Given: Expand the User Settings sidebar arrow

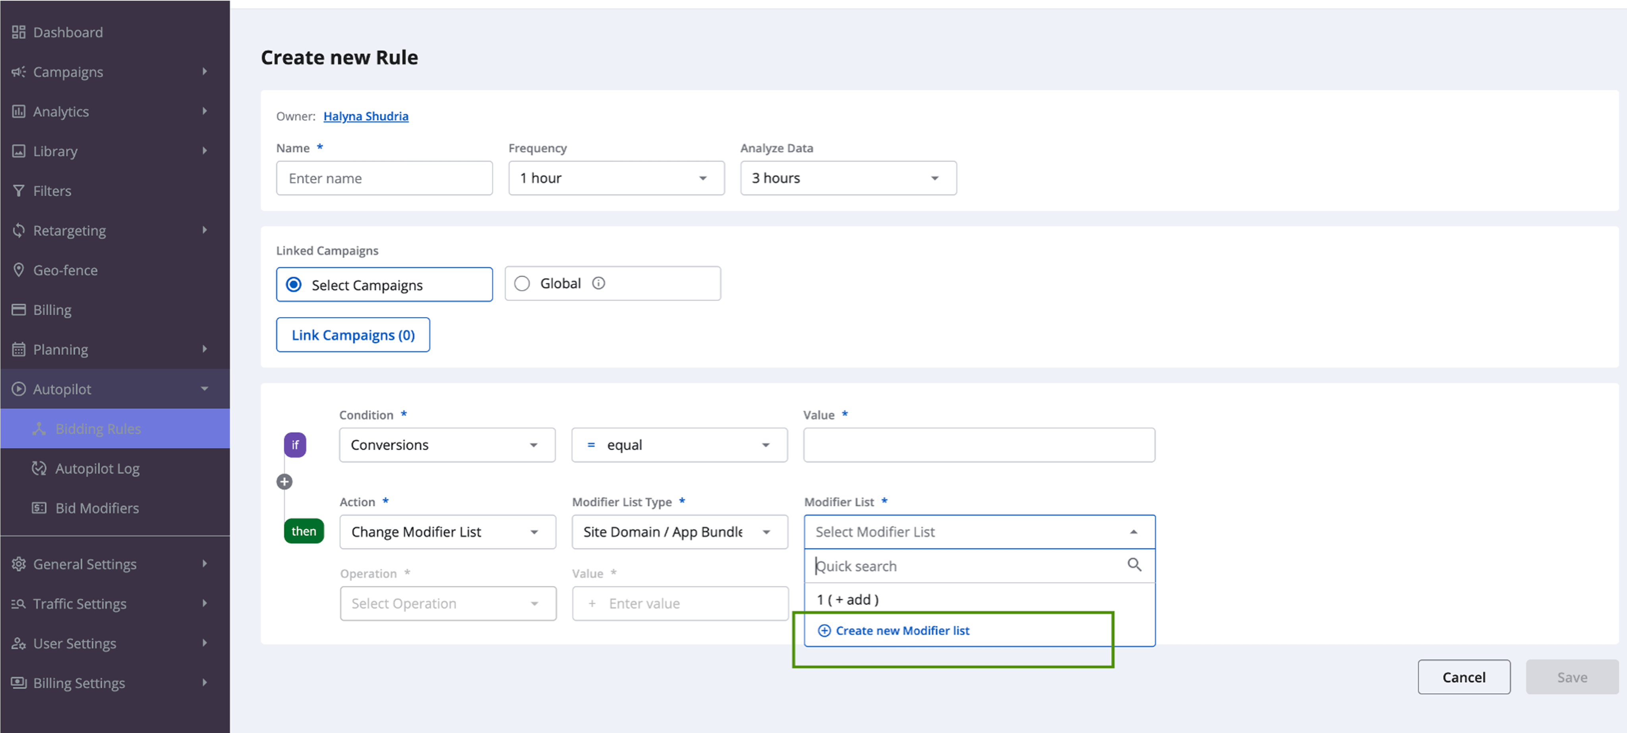Looking at the screenshot, I should pos(205,643).
